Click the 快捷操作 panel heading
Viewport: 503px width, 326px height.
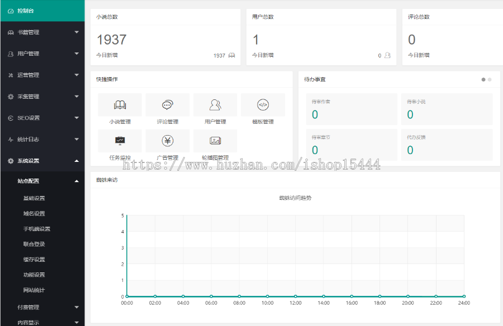click(107, 79)
